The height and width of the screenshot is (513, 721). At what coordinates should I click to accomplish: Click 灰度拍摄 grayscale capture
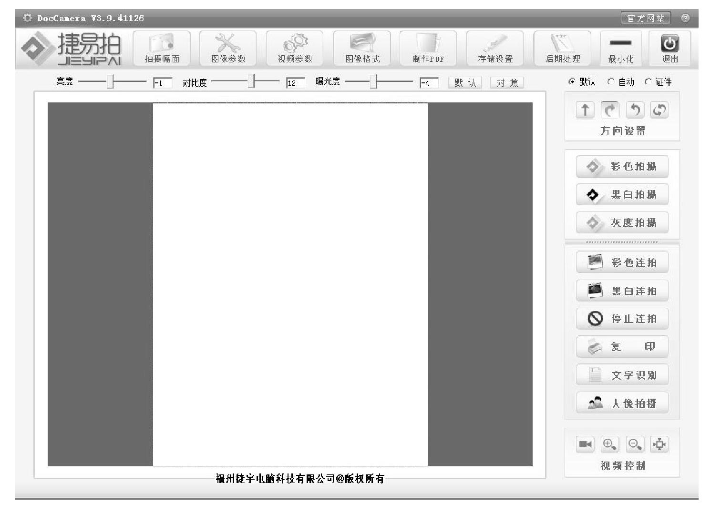coord(622,222)
